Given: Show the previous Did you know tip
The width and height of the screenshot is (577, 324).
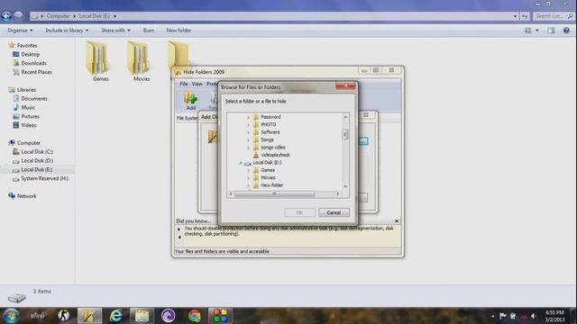Looking at the screenshot, I should tap(179, 238).
